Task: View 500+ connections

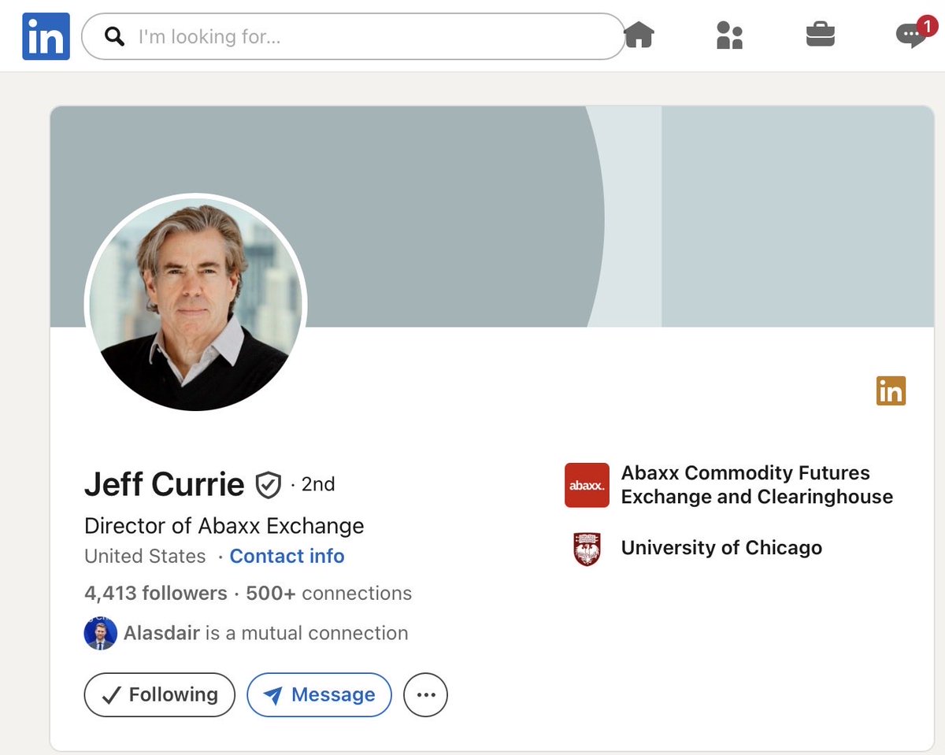Action: (x=328, y=593)
